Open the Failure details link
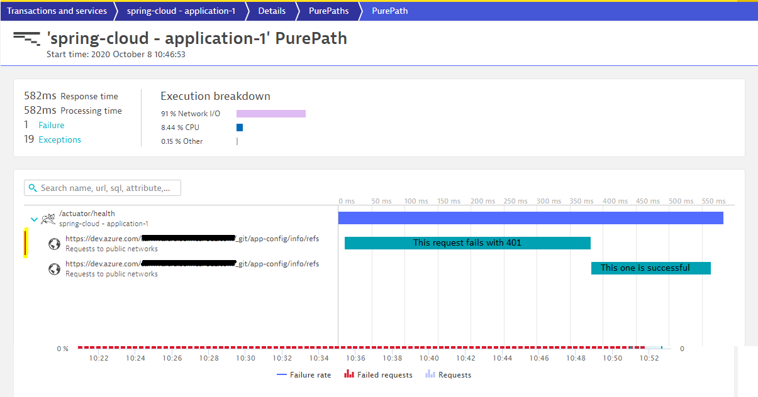 52,125
